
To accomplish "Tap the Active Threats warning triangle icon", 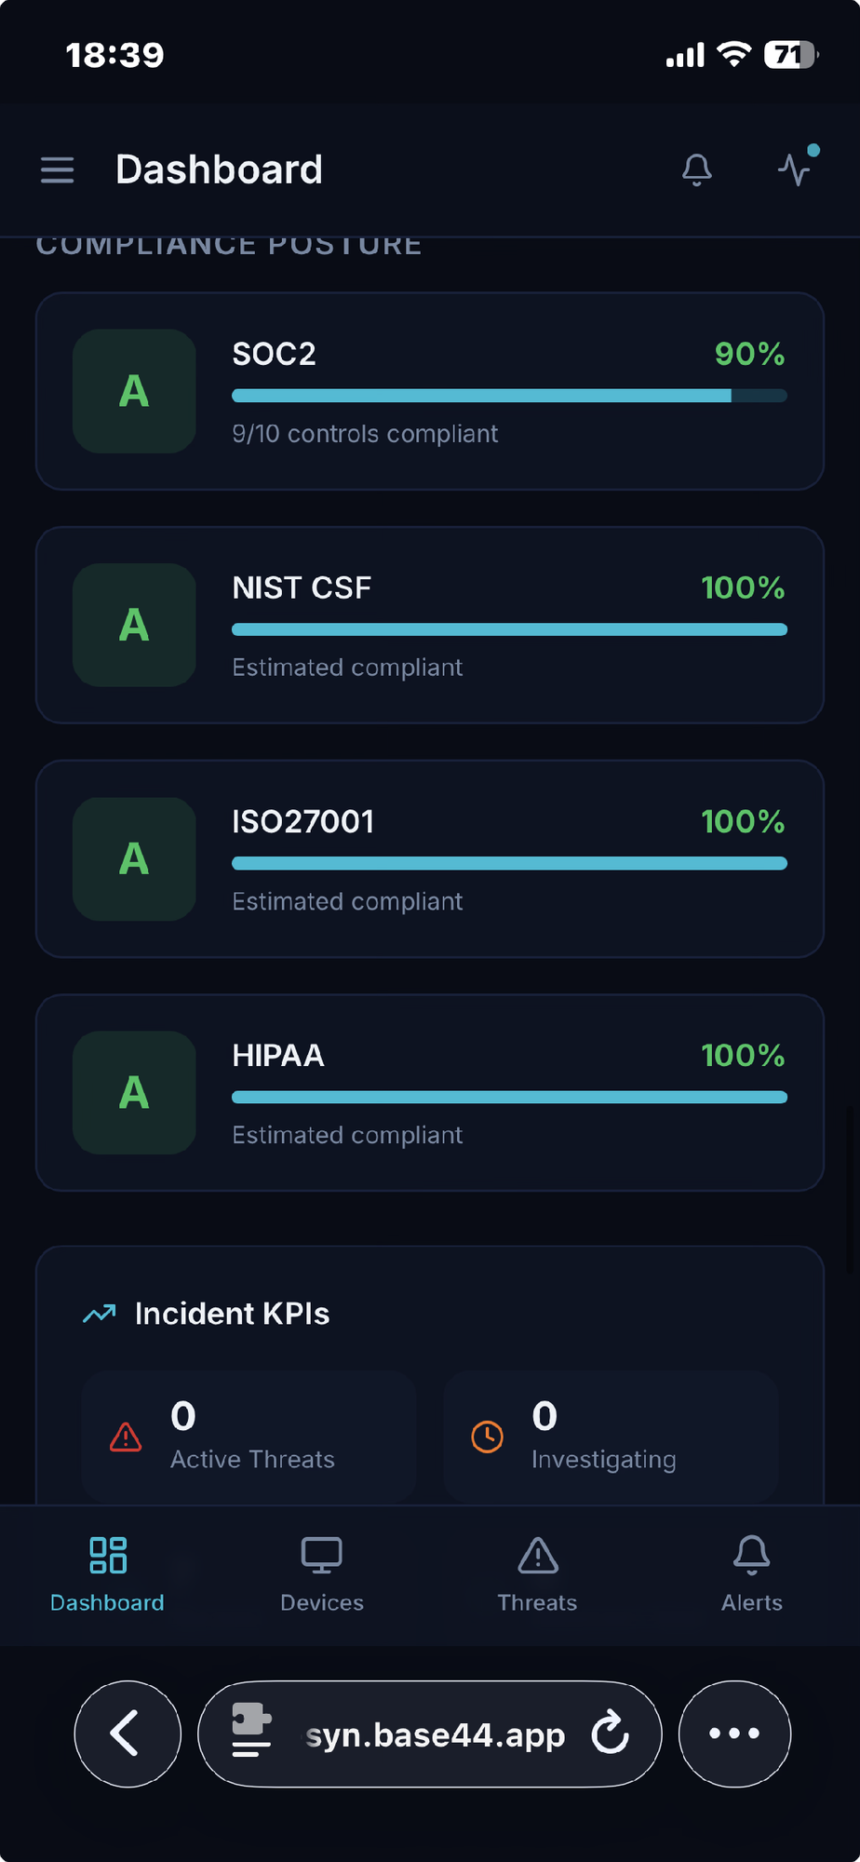I will (126, 1437).
